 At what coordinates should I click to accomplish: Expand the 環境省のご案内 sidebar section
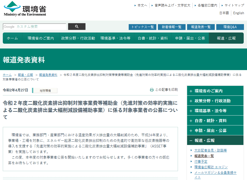coord(191,91)
